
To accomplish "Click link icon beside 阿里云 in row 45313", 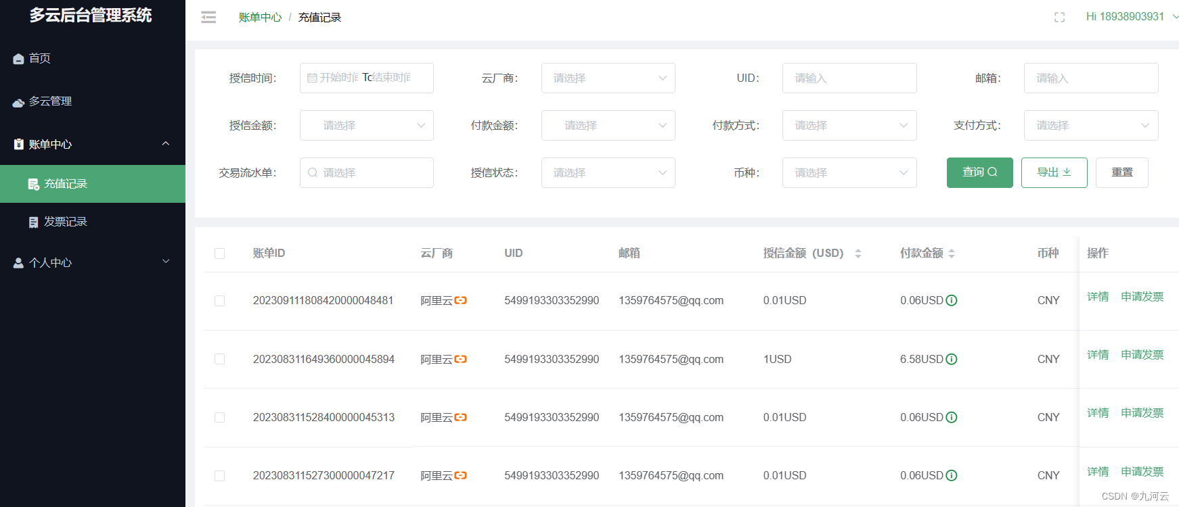I will coord(461,417).
